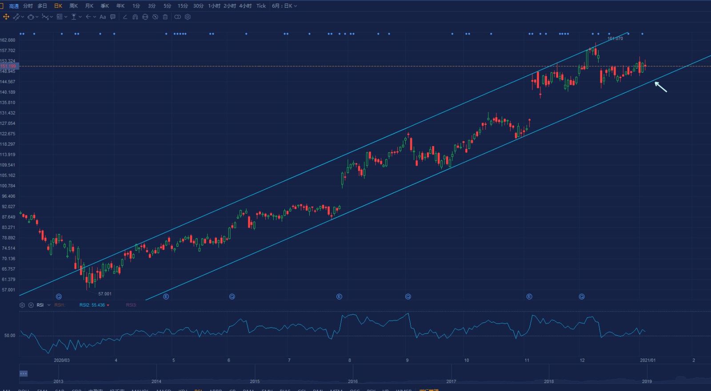Image resolution: width=711 pixels, height=391 pixels.
Task: Select the 日K daily candlestick tab
Action: pyautogui.click(x=58, y=6)
